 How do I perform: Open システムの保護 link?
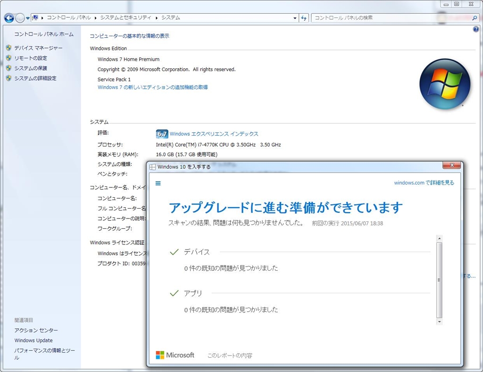tap(31, 68)
